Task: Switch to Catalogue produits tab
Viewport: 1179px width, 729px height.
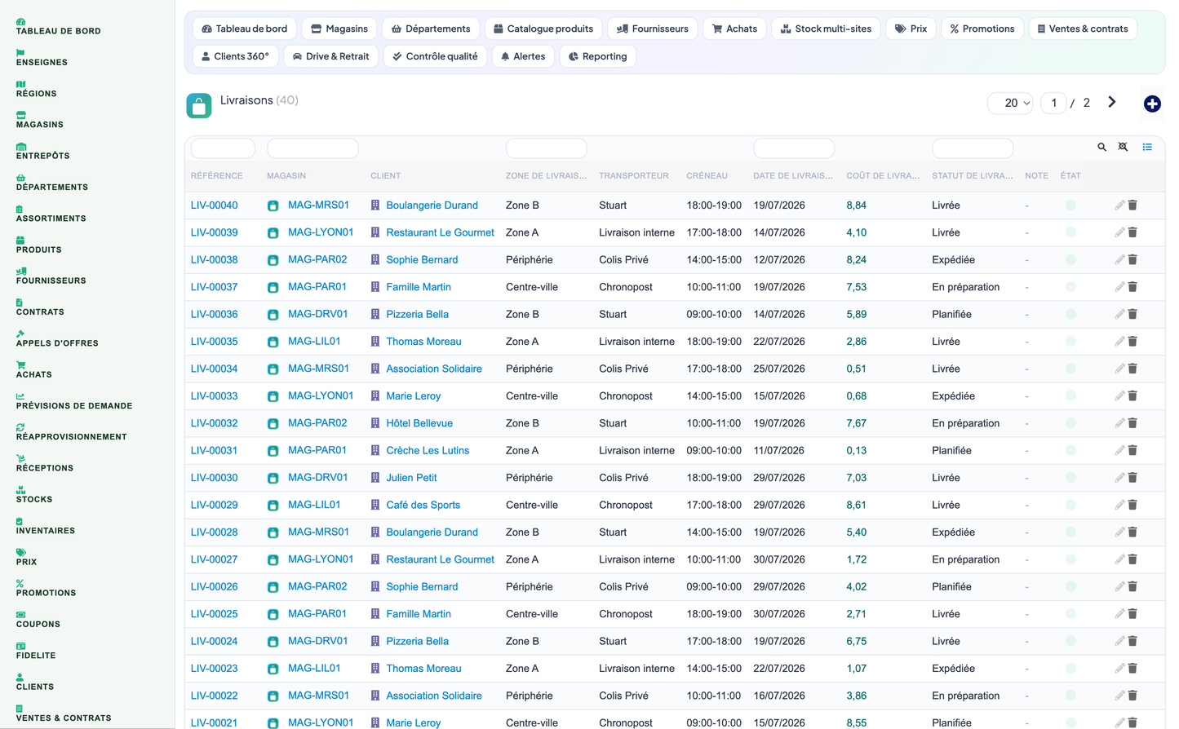Action: coord(543,29)
